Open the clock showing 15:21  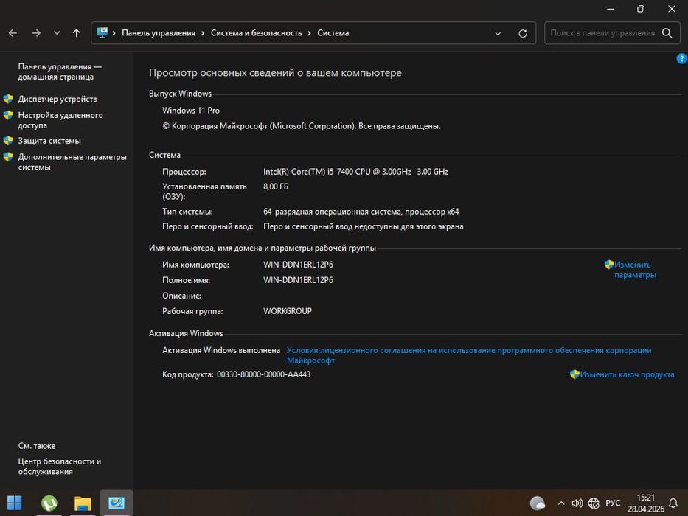pyautogui.click(x=645, y=503)
